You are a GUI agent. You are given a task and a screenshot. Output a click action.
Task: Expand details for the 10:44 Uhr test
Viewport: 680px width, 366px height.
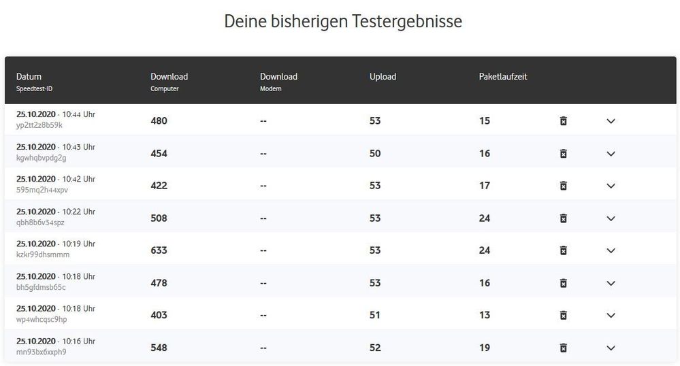pyautogui.click(x=611, y=121)
